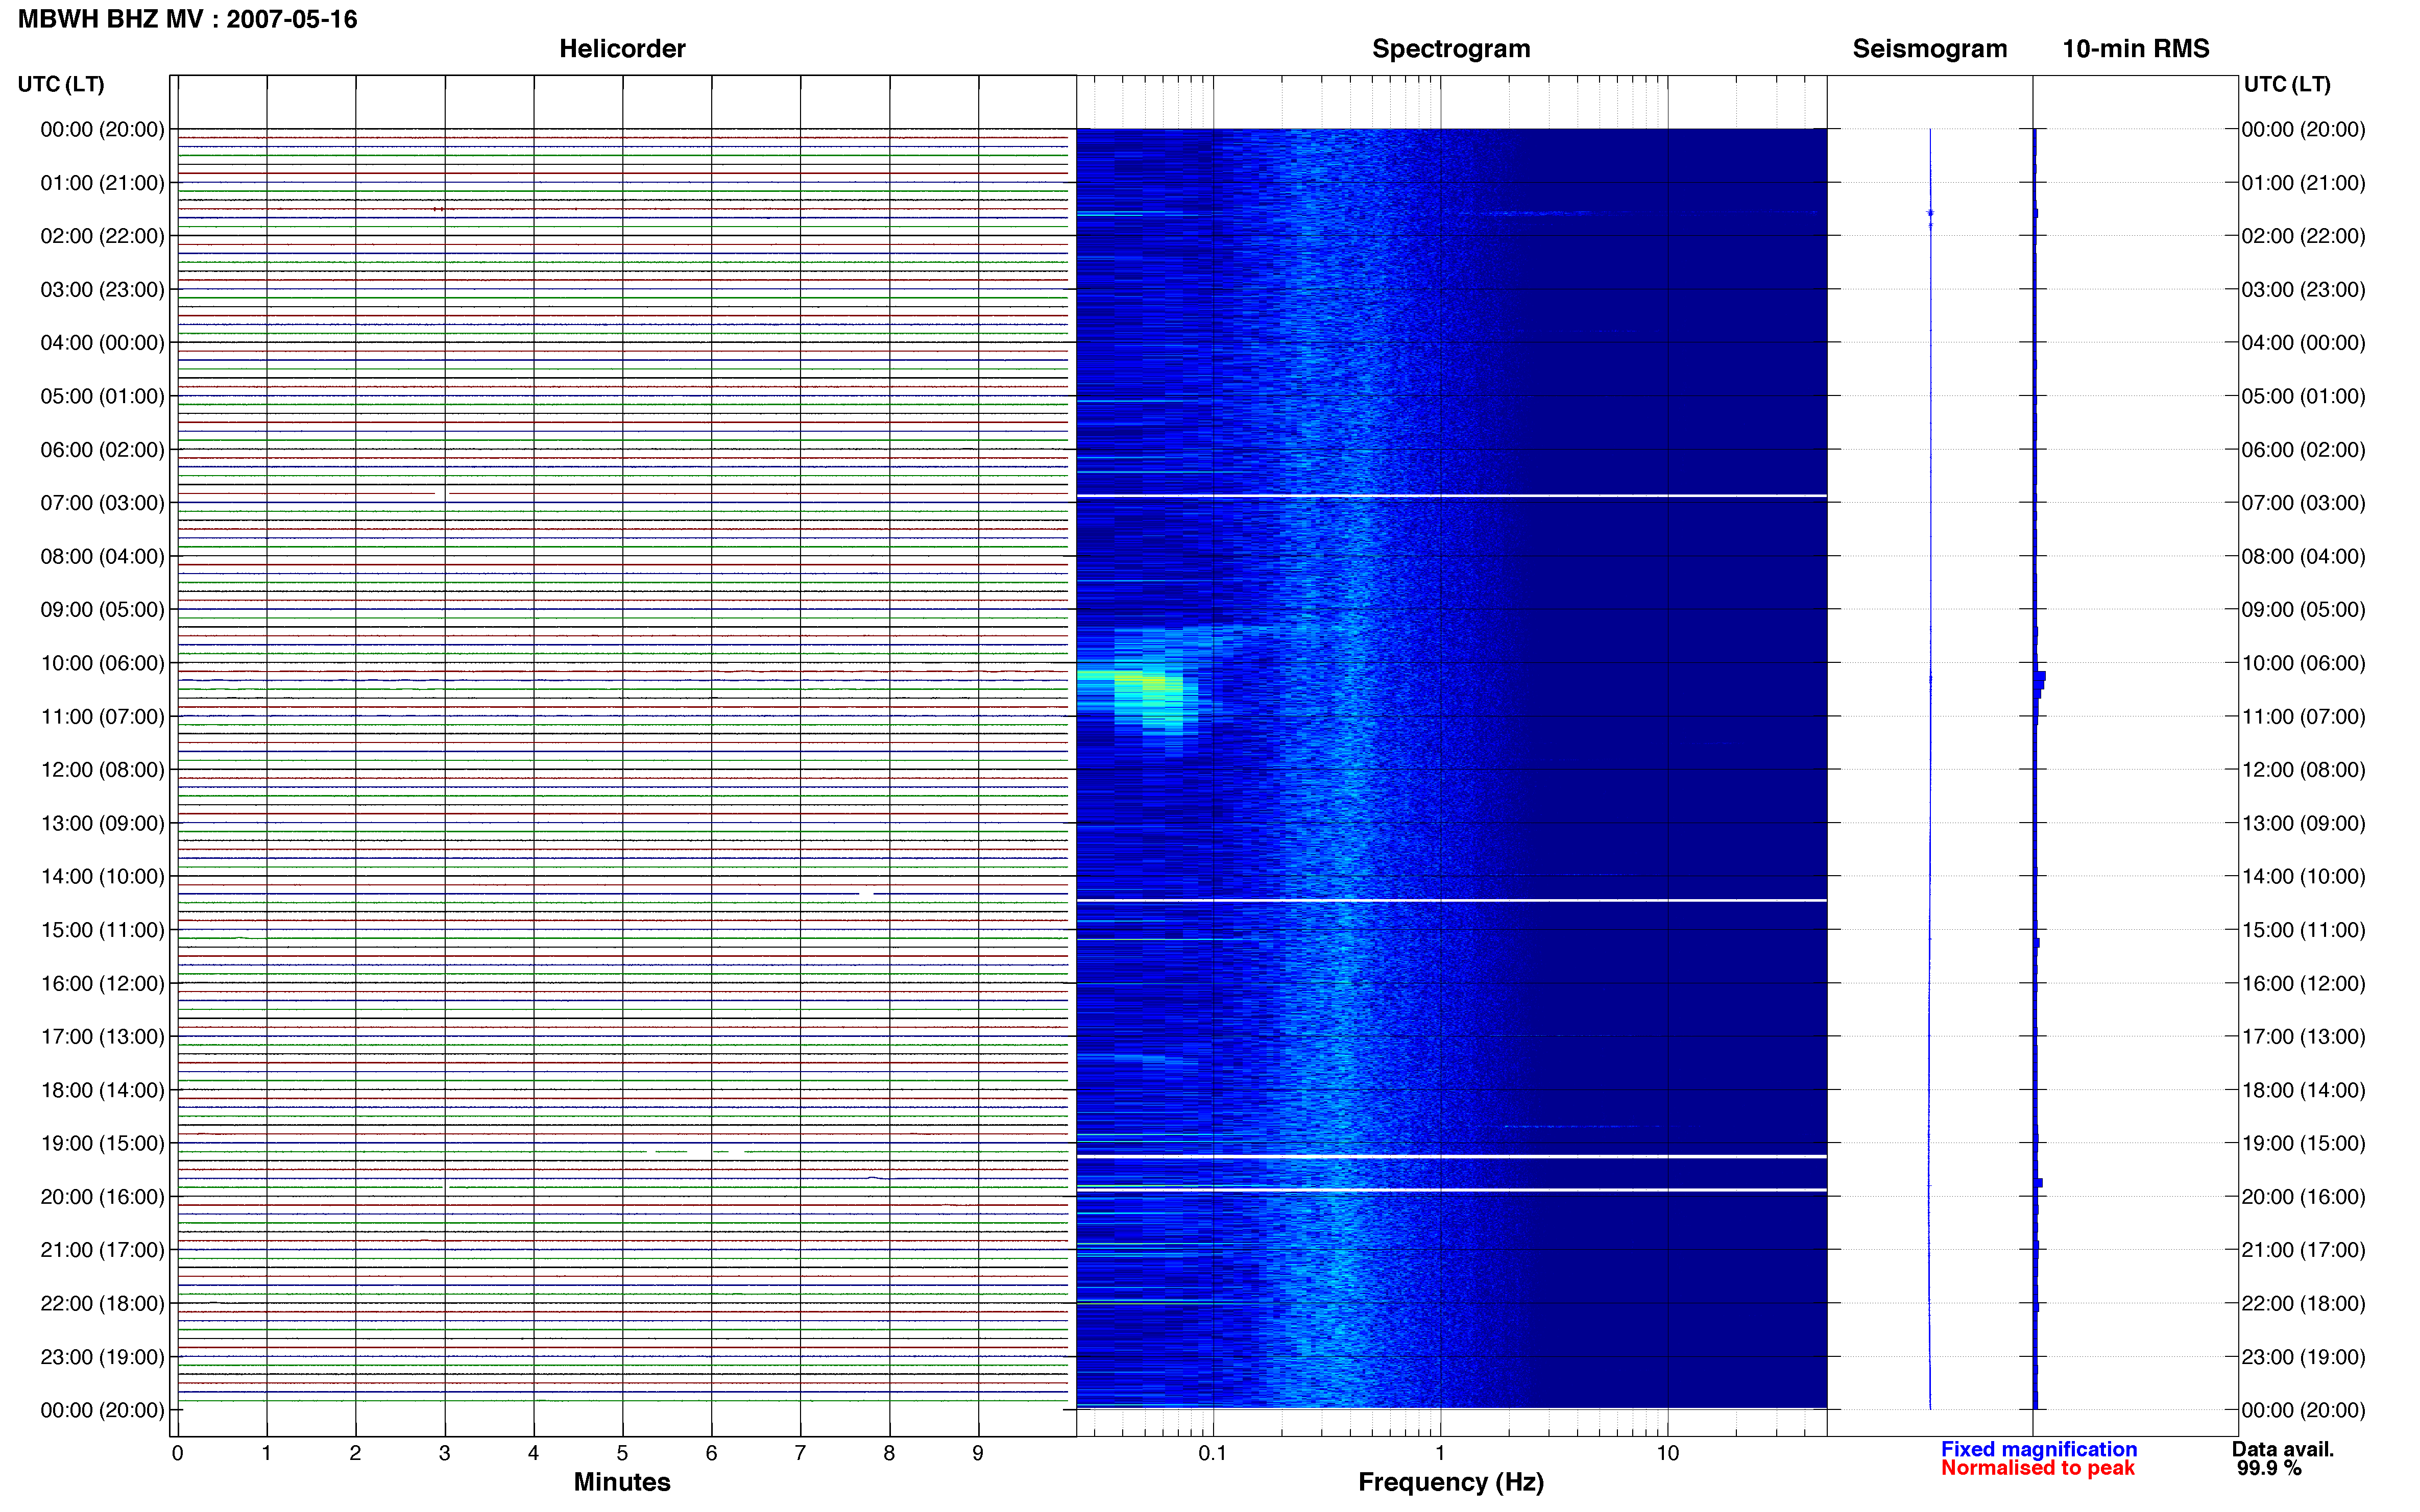
Task: Click right time label 15:00 (11:00)
Action: 2303,930
